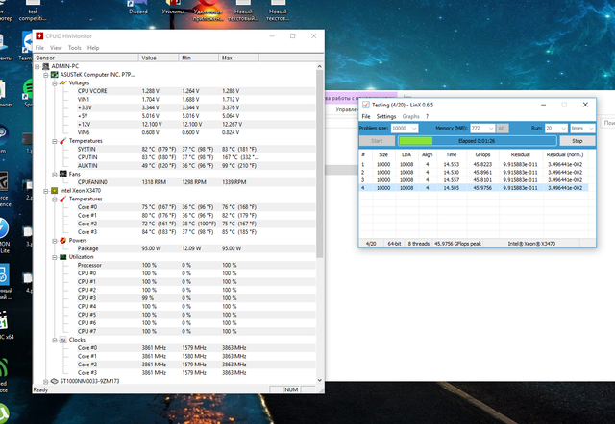The width and height of the screenshot is (615, 424).
Task: Collapse the Utilization section
Action: click(55, 257)
